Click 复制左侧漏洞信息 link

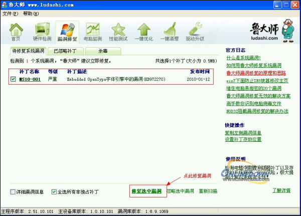243,133
